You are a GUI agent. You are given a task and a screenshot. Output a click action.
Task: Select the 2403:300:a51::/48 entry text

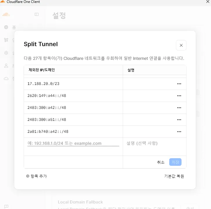point(47,120)
